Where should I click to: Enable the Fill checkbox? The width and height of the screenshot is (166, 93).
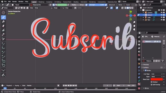pos(146,88)
